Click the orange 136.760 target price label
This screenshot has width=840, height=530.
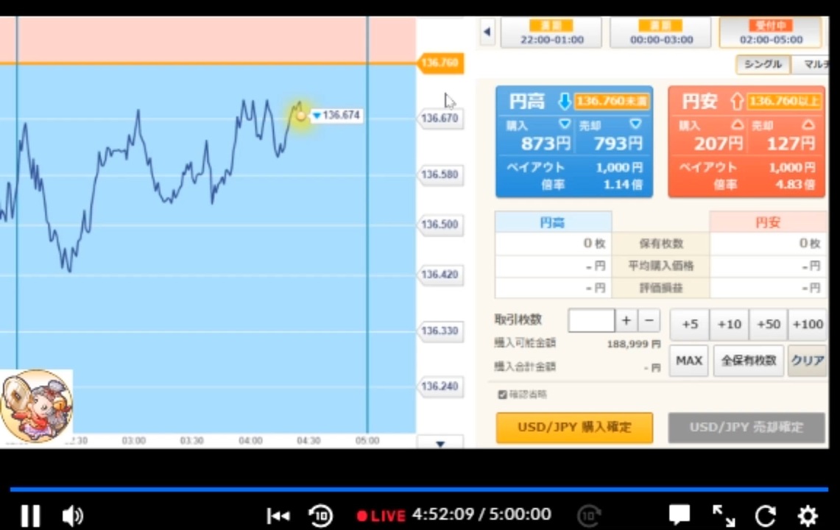(x=440, y=63)
